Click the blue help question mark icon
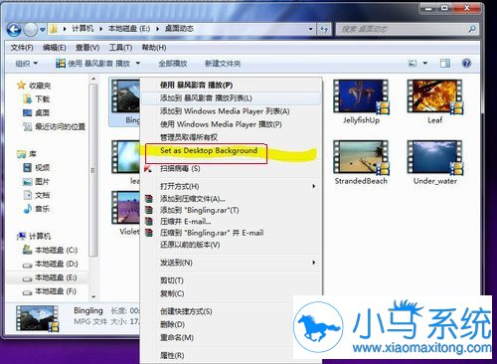This screenshot has height=364, width=497. [466, 64]
